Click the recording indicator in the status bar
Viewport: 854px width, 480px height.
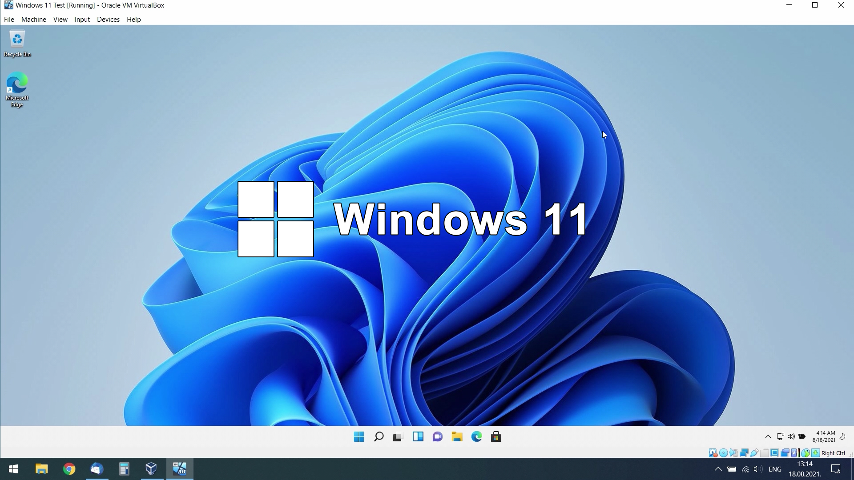pyautogui.click(x=785, y=452)
